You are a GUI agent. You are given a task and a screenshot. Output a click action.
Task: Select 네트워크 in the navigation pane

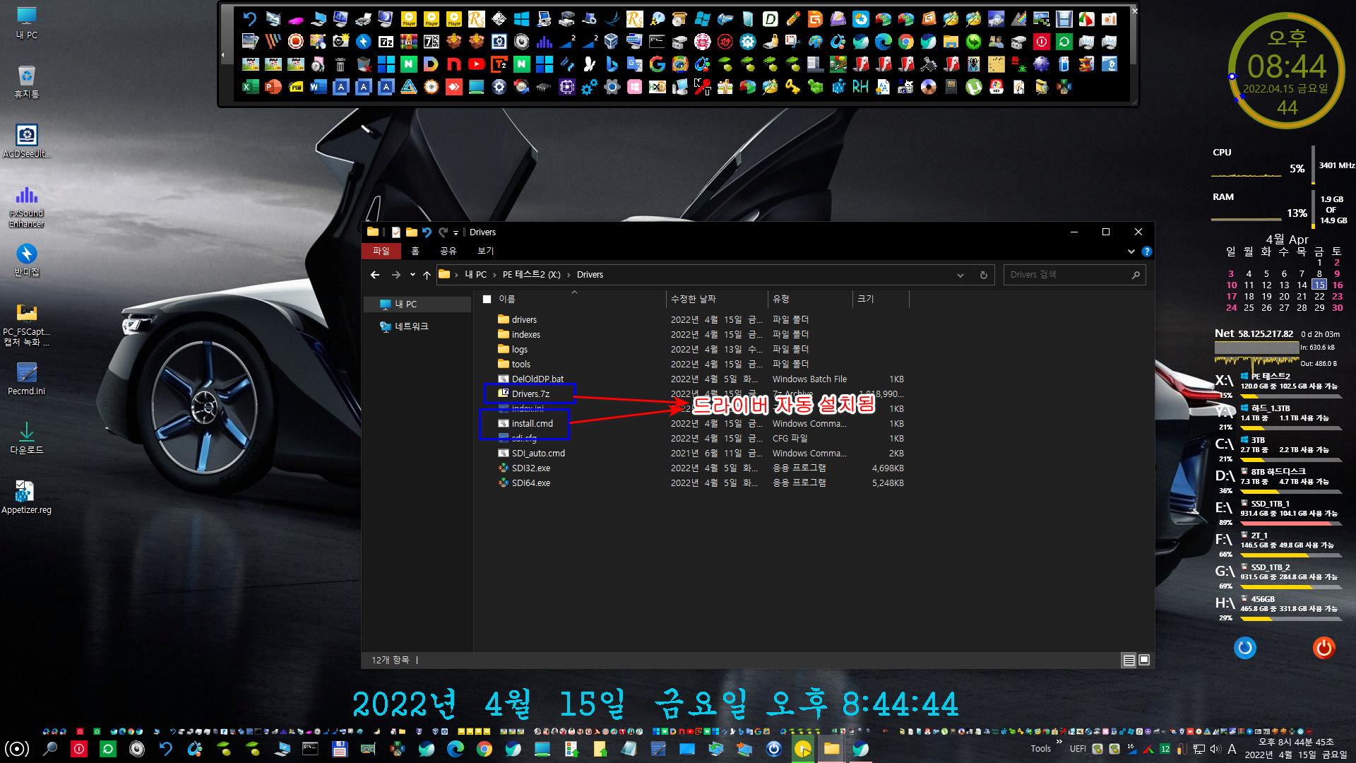[x=411, y=326]
